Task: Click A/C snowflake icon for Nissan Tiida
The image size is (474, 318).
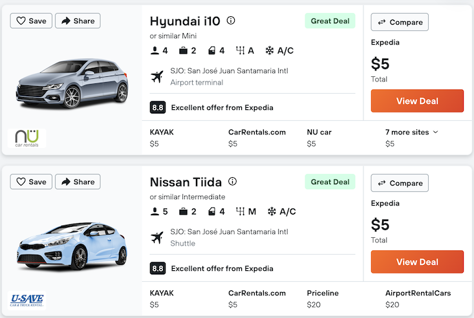Action: click(272, 211)
